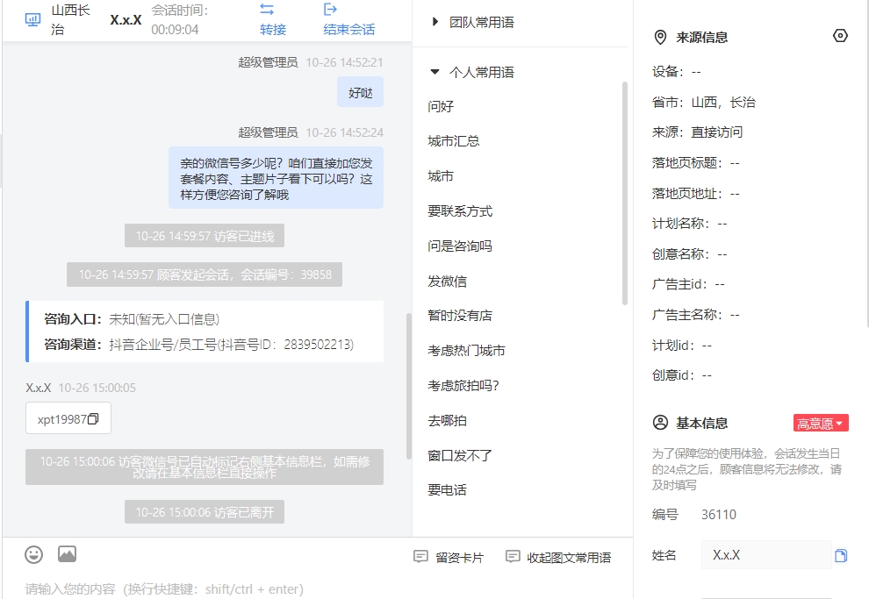Select the 要电话 quick phrase
The height and width of the screenshot is (599, 869).
tap(448, 490)
